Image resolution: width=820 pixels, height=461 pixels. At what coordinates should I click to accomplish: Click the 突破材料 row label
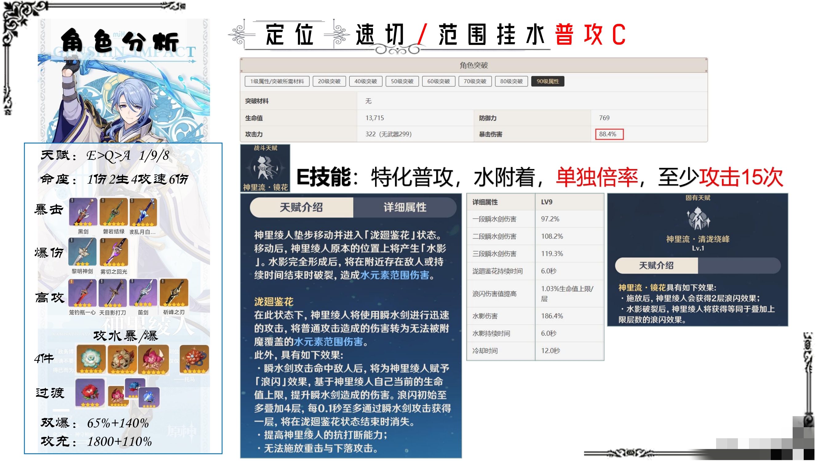256,101
